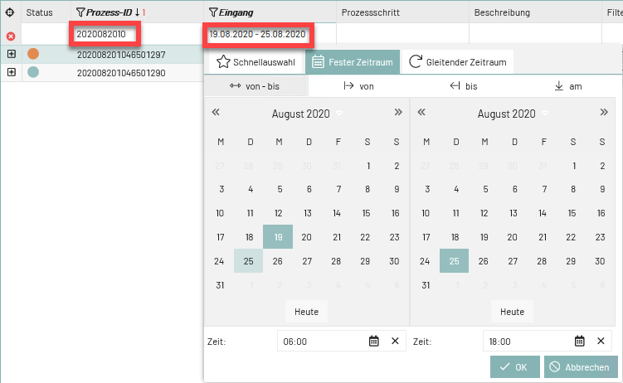This screenshot has width=623, height=383.
Task: Click the Eingang filter funnel icon
Action: pyautogui.click(x=213, y=12)
